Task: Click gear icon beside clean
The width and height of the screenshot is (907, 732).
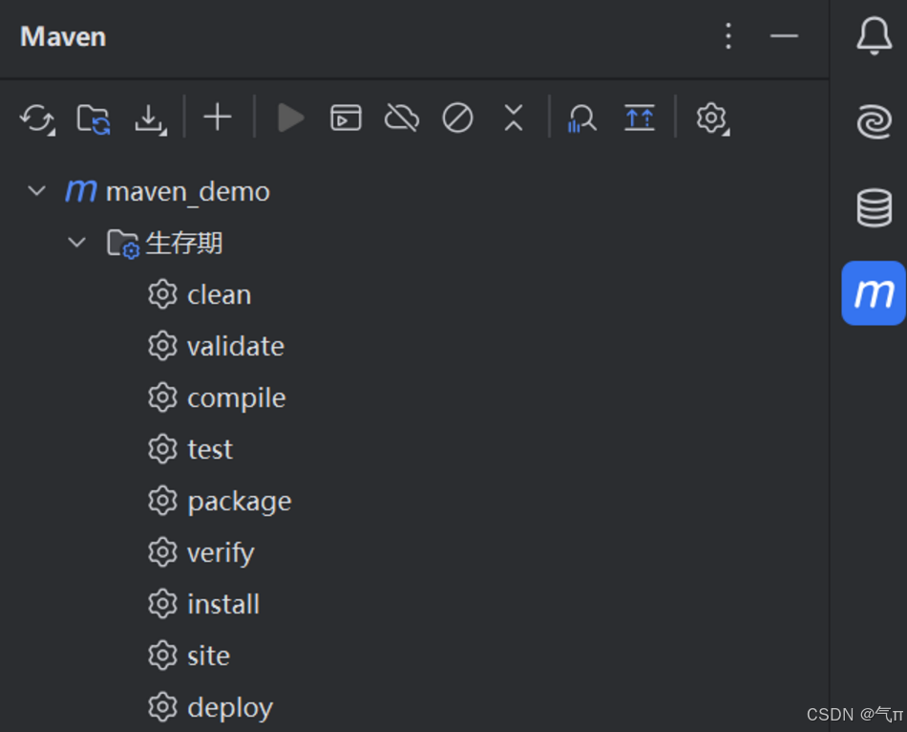Action: click(x=162, y=294)
